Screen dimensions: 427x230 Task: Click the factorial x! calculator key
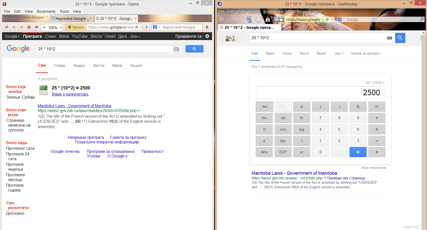coord(302,107)
